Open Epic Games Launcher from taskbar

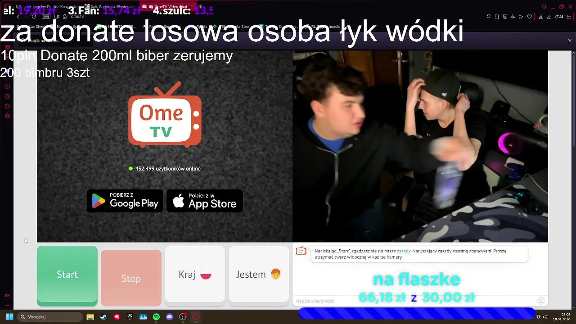[130, 317]
